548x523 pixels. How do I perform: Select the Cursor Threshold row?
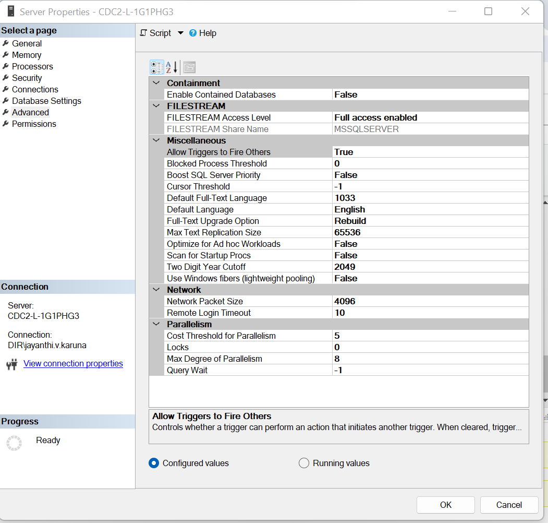[x=346, y=186]
